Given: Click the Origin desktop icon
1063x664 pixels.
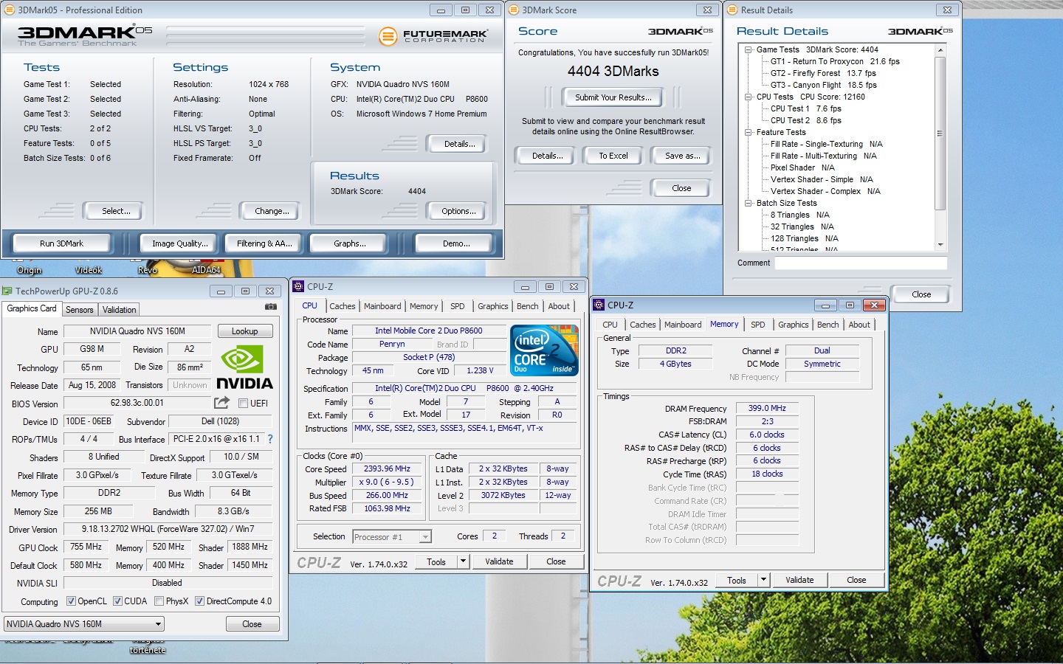Looking at the screenshot, I should [x=30, y=266].
